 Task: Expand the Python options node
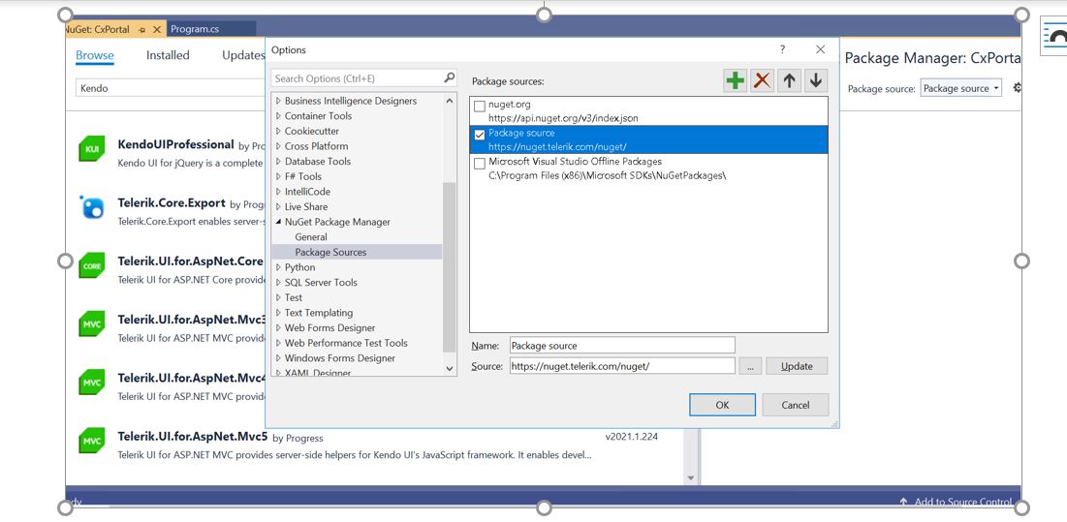click(x=278, y=267)
